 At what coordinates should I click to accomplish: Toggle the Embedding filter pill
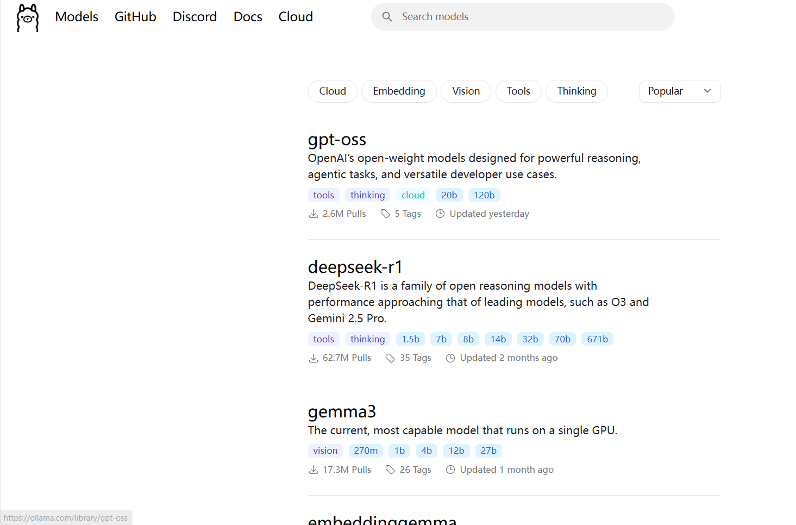click(399, 91)
